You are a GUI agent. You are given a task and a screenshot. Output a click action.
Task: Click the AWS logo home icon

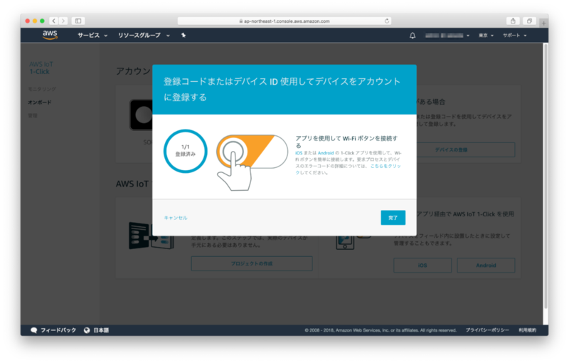pos(50,35)
